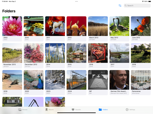Image resolution: width=153 pixels, height=114 pixels.
Task: Click the Folders page heading
Action: (x=9, y=11)
